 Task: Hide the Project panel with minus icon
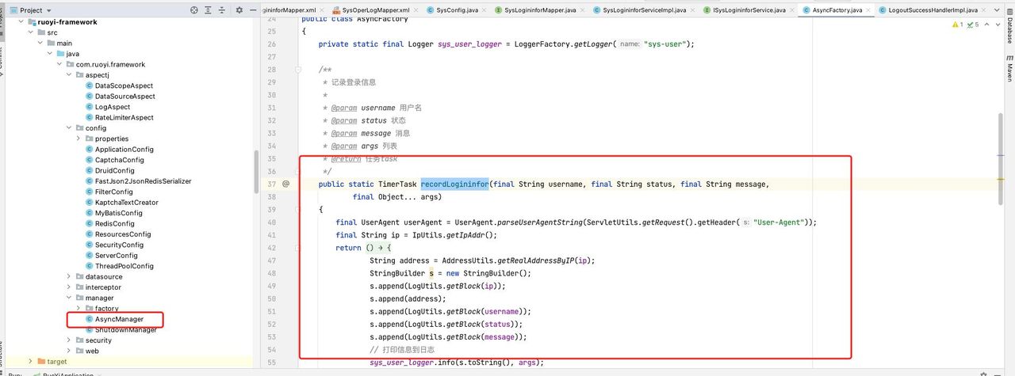[252, 10]
